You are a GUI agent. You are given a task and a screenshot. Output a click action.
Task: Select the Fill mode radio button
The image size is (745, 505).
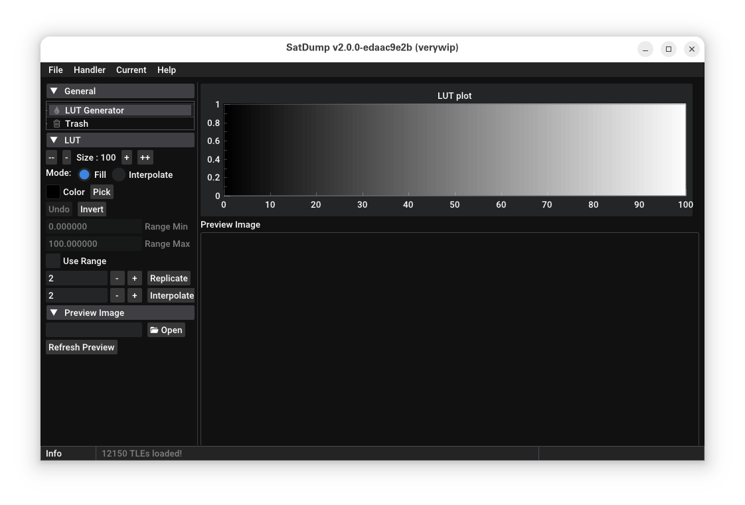(x=84, y=175)
